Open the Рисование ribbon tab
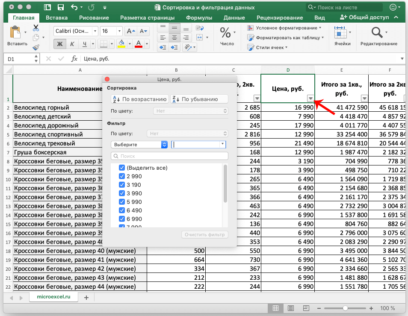 coord(94,17)
